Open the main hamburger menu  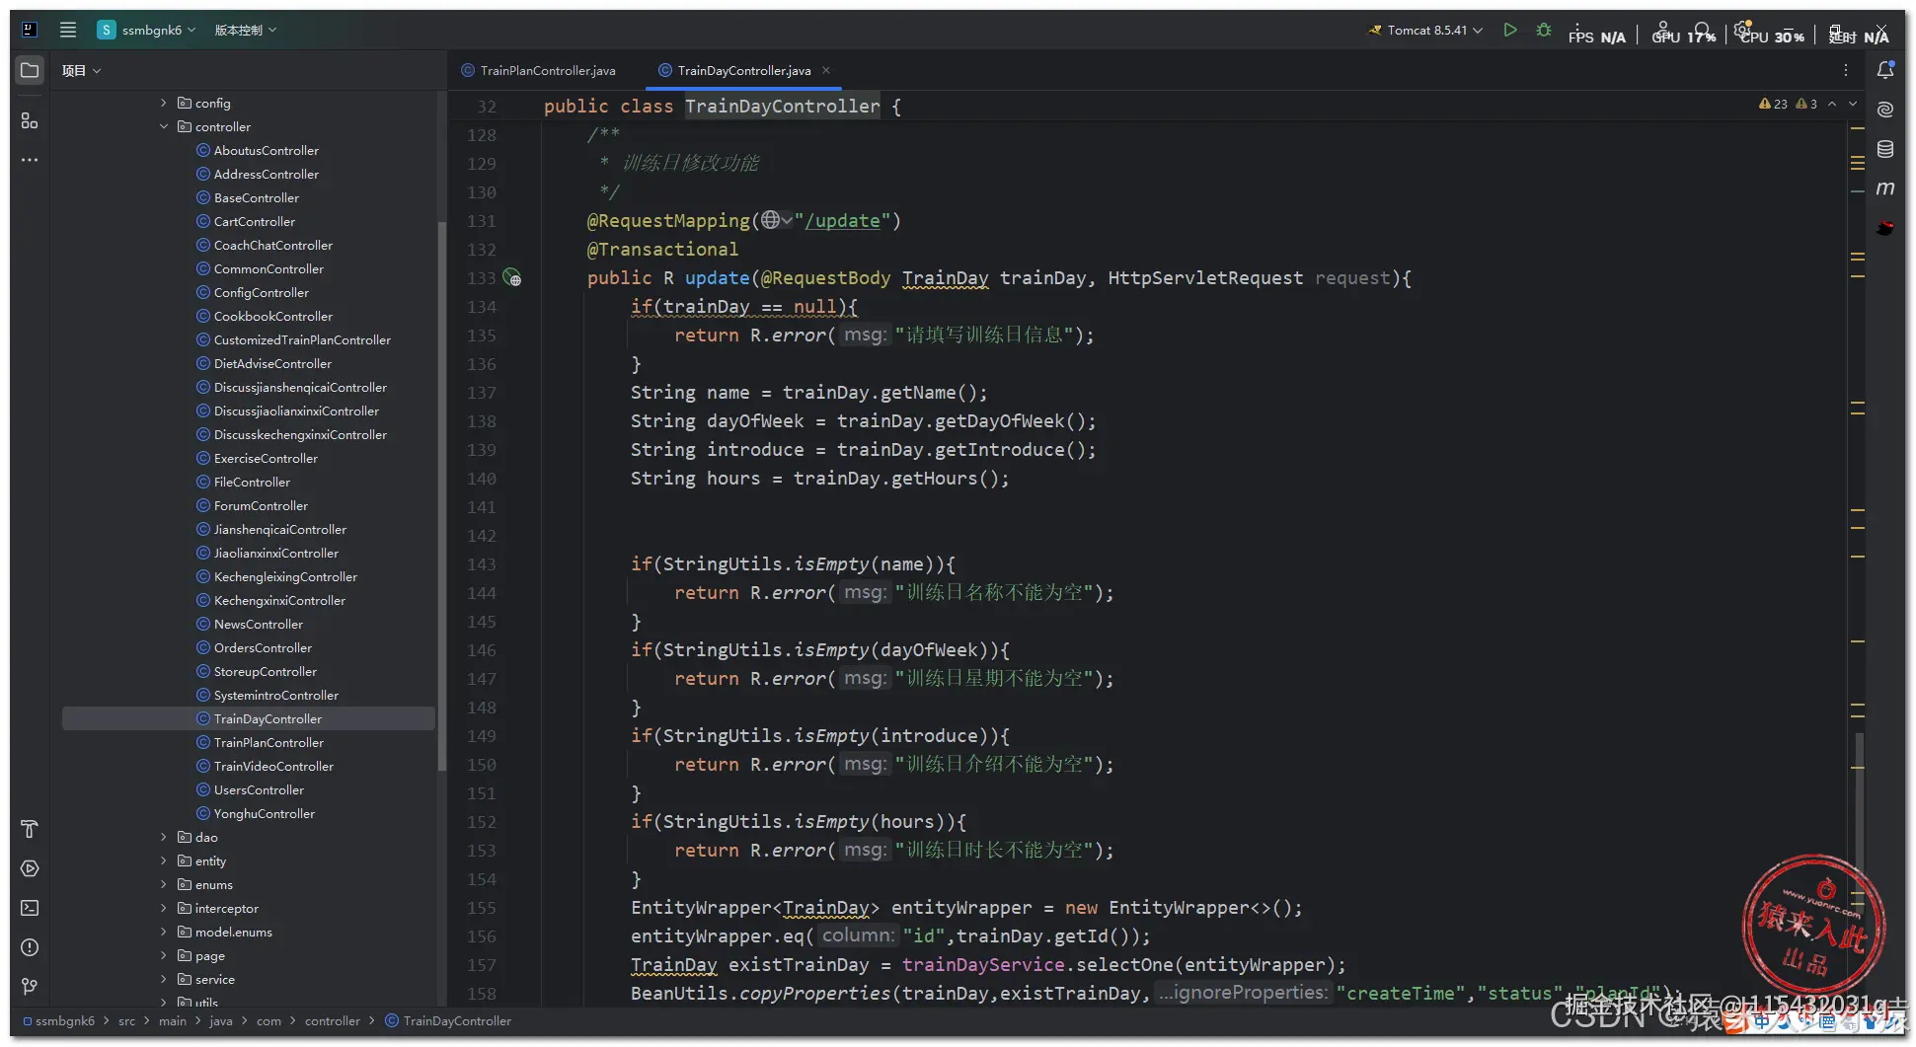(x=68, y=30)
